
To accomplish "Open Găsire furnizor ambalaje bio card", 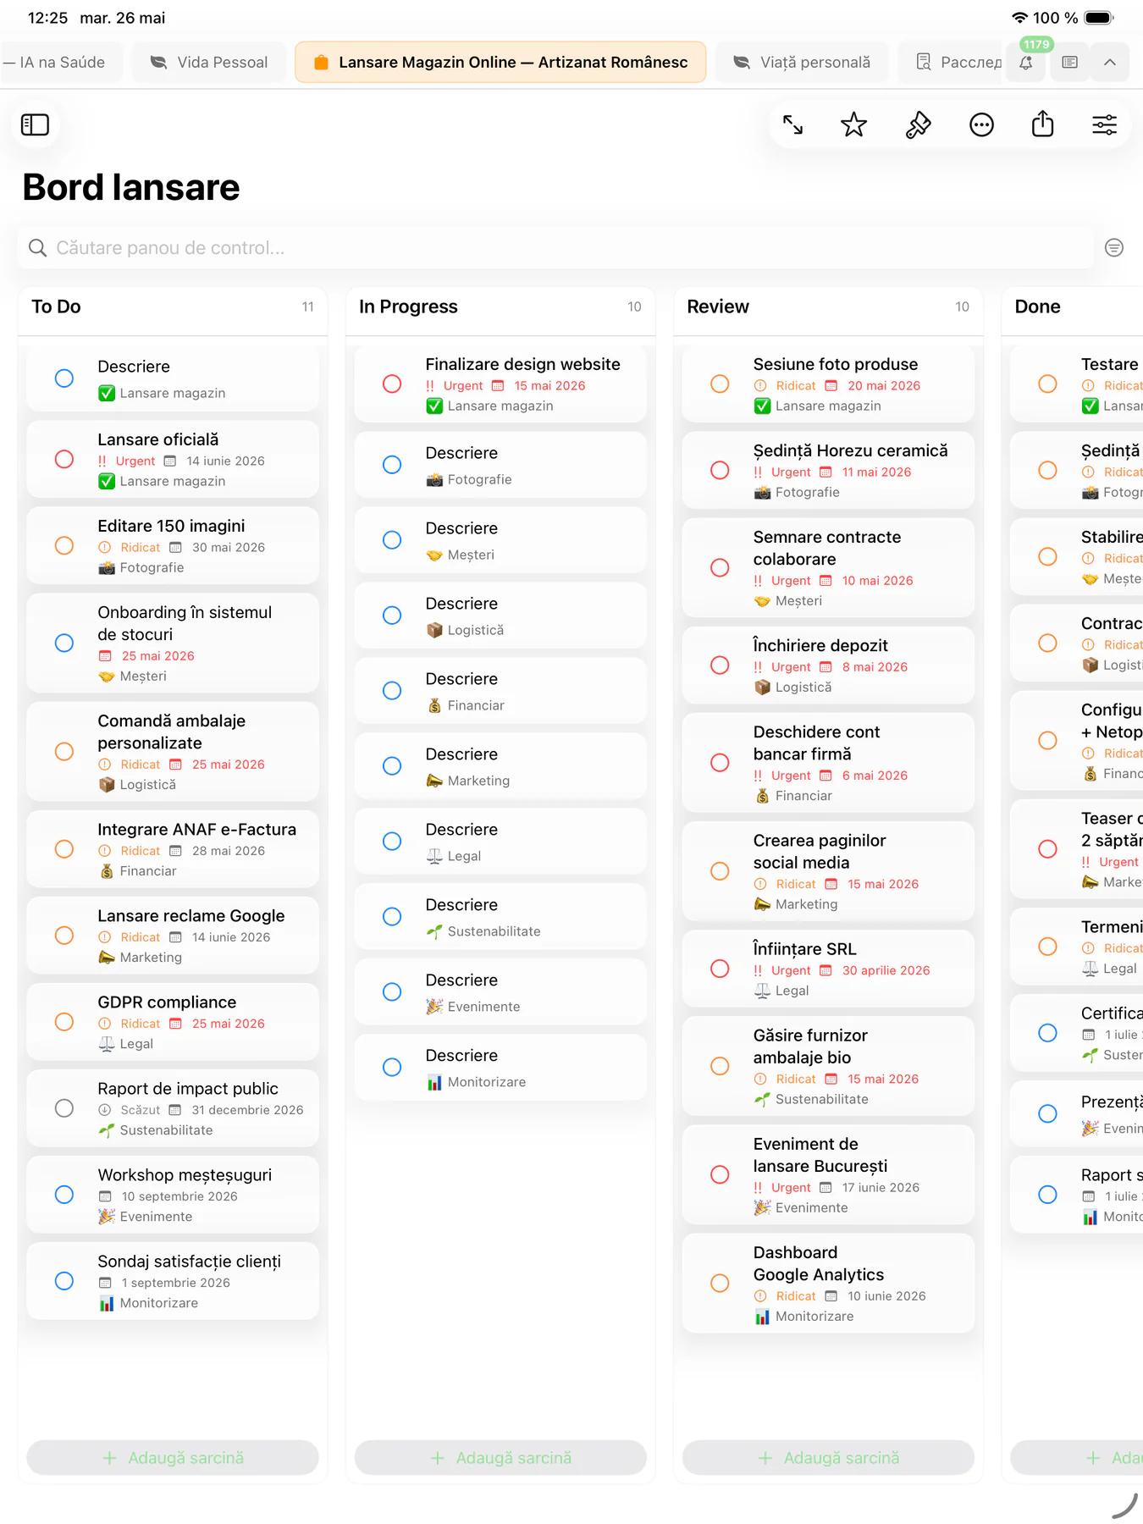I will click(x=828, y=1065).
